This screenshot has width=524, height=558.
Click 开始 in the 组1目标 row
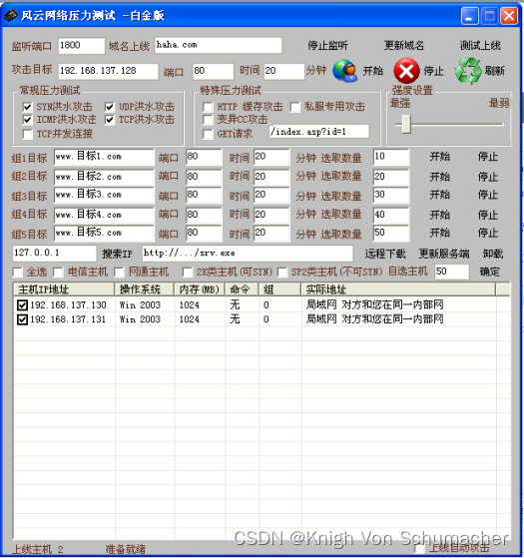click(440, 157)
